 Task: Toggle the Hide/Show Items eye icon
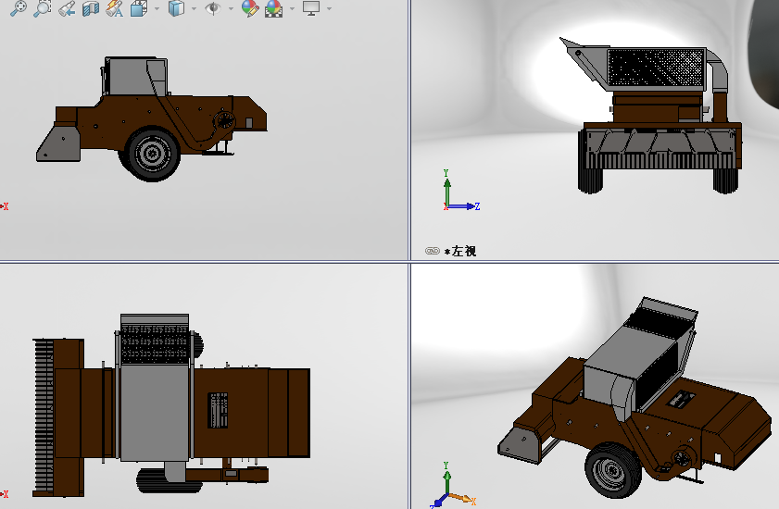[x=213, y=8]
